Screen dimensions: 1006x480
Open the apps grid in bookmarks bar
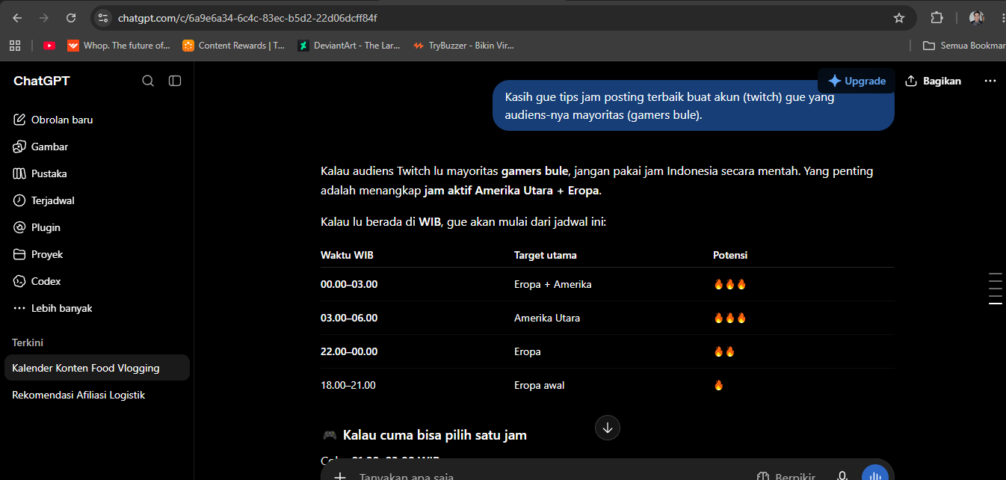(15, 46)
